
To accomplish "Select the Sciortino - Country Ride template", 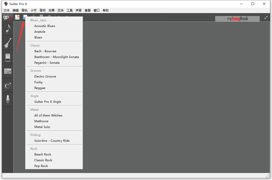I will 52,140.
